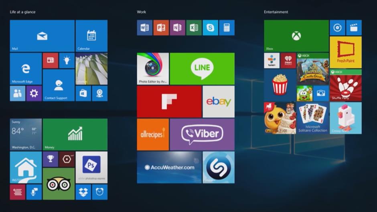Open the Crossy Road chicken tile
Image resolution: width=377 pixels, height=212 pixels.
[x=346, y=118]
